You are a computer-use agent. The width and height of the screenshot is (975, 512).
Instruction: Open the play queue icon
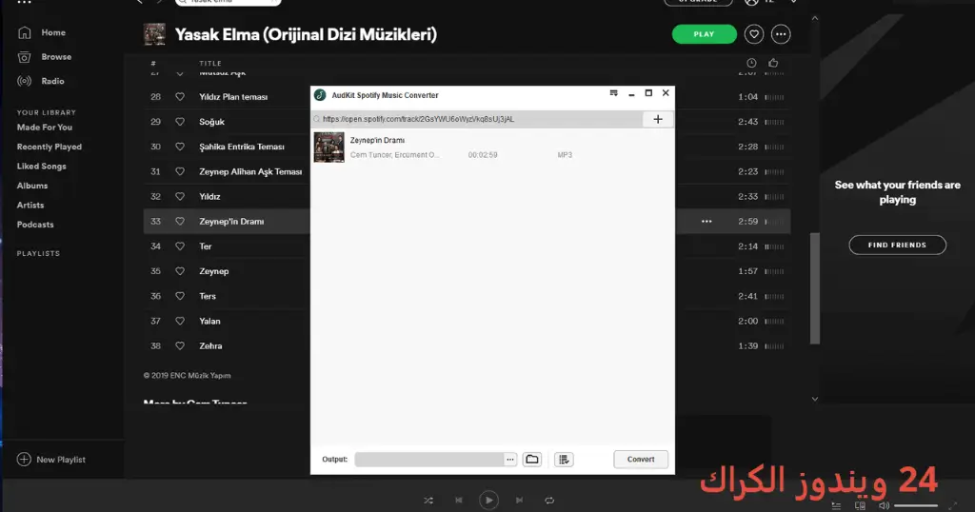[836, 505]
